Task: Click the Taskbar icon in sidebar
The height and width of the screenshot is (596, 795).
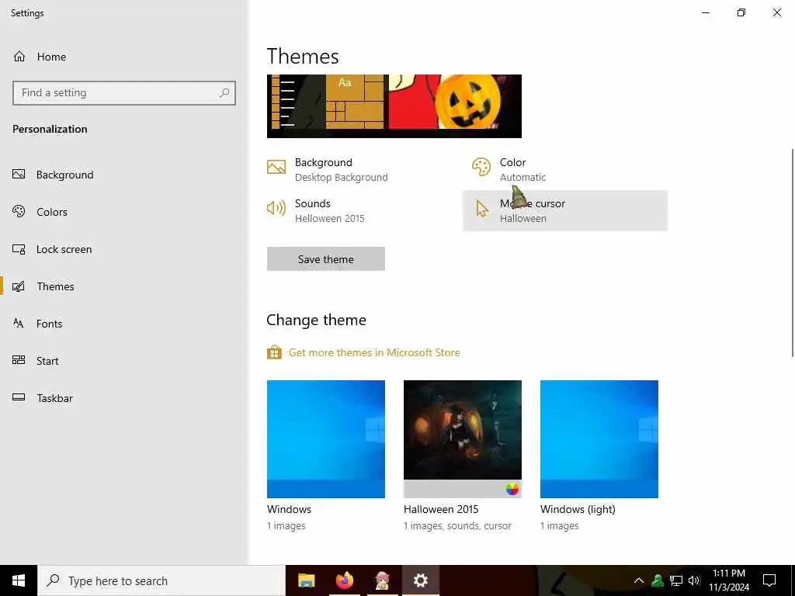Action: tap(19, 397)
